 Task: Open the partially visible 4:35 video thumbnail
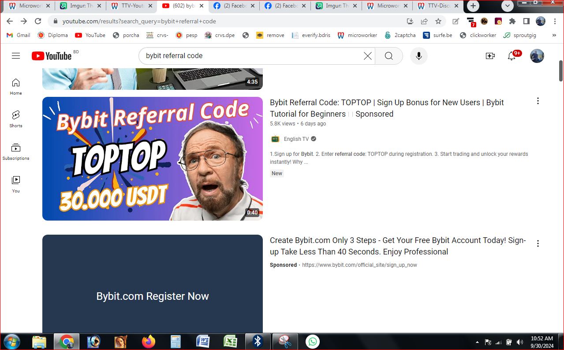pos(153,79)
